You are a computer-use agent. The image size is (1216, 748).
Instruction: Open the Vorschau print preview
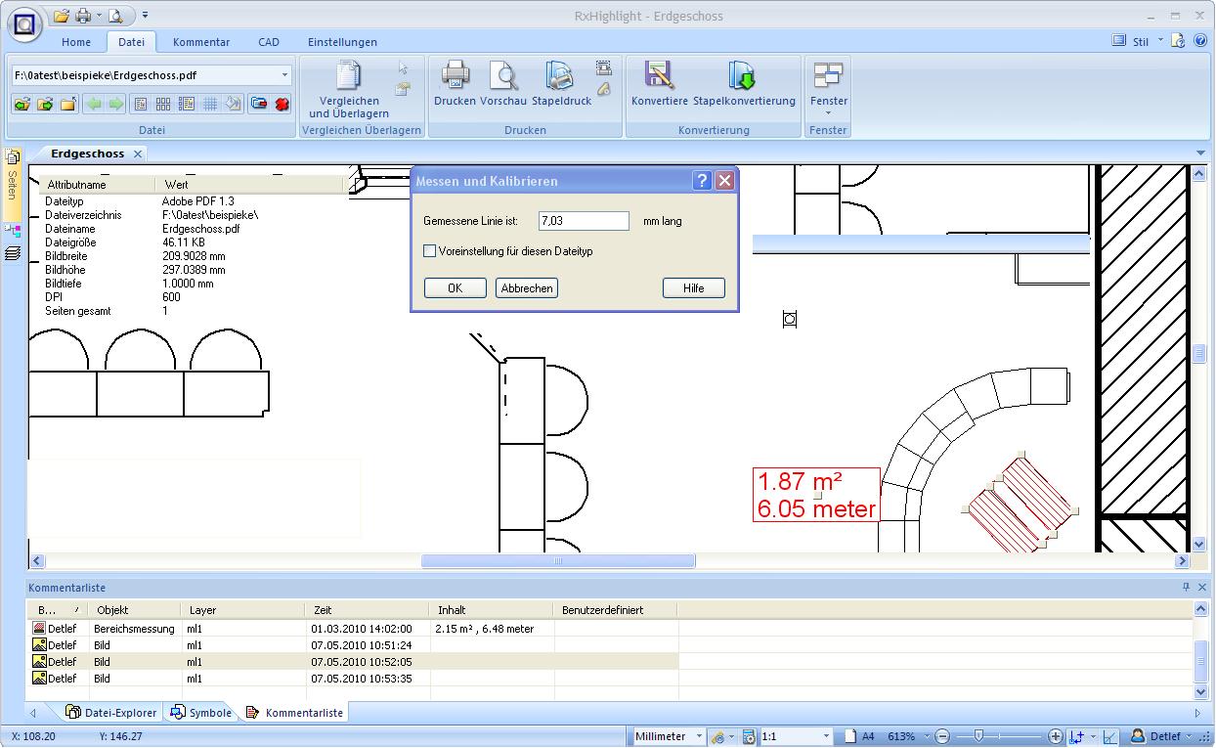point(503,76)
